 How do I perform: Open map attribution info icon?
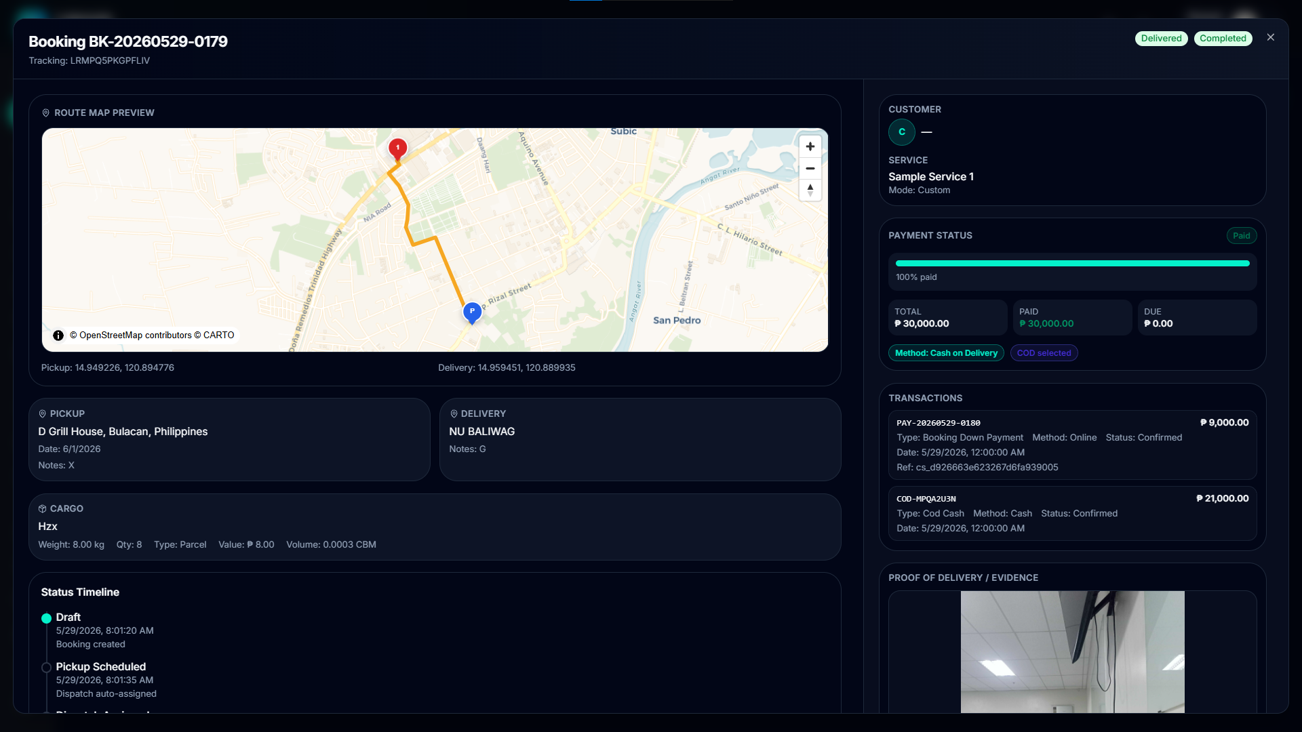click(58, 335)
